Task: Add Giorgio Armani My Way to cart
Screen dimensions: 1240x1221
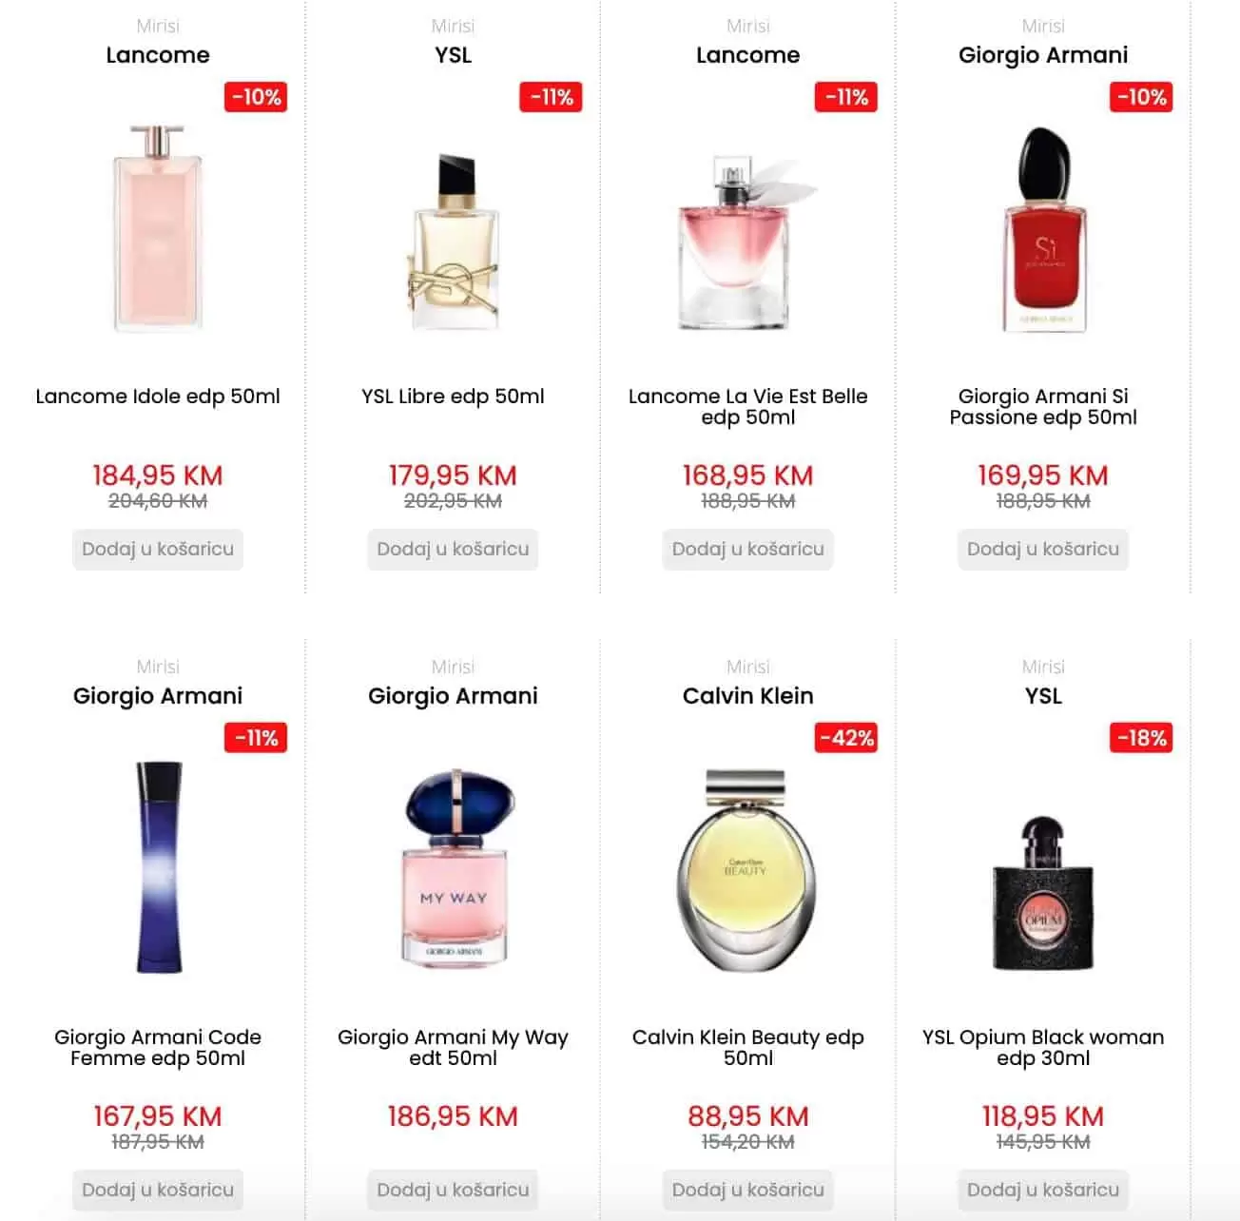Action: tap(453, 1191)
